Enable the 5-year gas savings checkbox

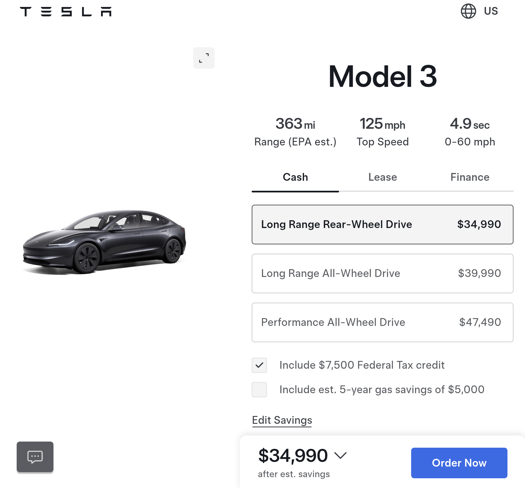(259, 390)
